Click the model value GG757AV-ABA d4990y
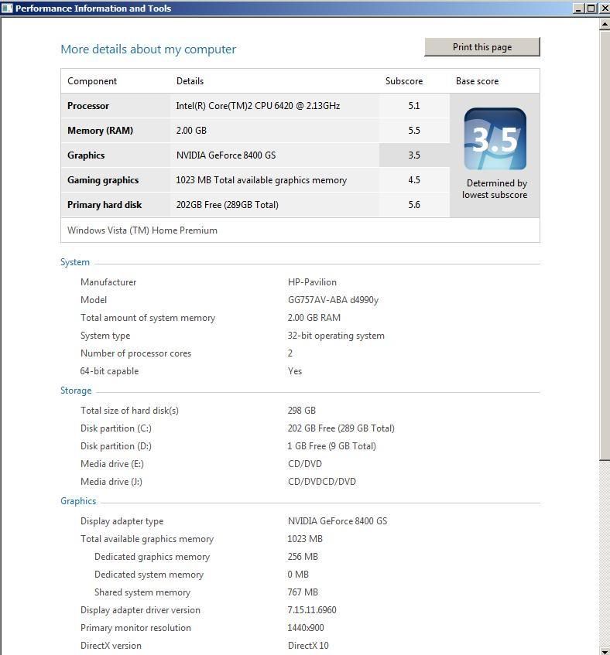610x655 pixels. tap(333, 300)
